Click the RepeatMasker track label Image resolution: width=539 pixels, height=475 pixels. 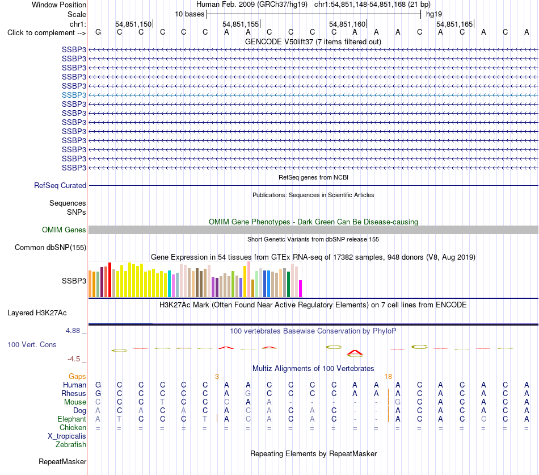pyautogui.click(x=62, y=461)
